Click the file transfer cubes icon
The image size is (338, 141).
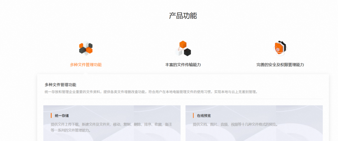[x=183, y=48]
